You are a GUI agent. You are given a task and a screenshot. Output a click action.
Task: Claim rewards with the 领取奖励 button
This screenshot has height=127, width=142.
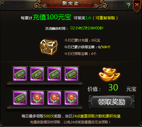pyautogui.click(x=111, y=101)
